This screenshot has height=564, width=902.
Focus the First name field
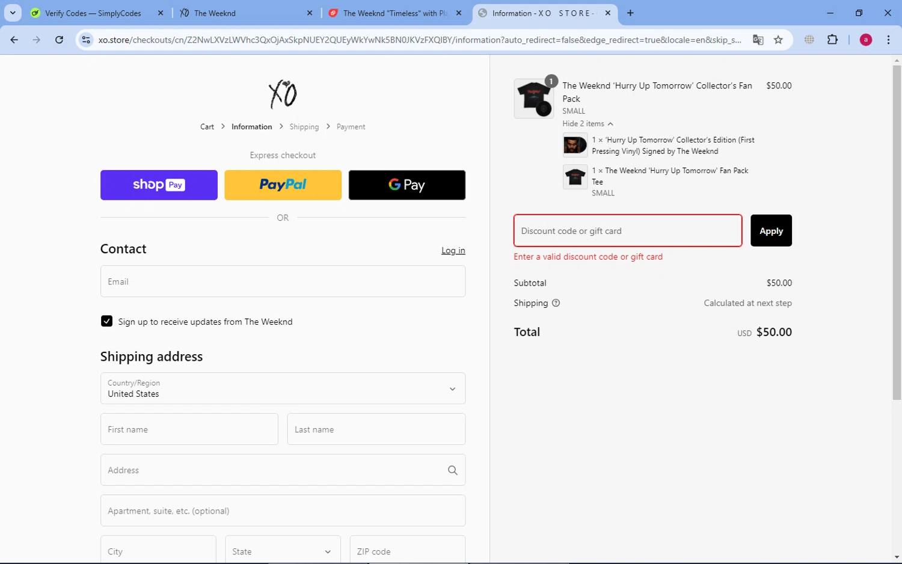point(189,429)
